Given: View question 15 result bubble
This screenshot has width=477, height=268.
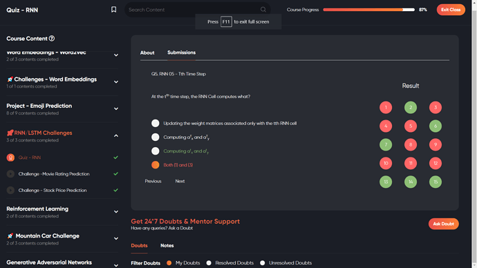Looking at the screenshot, I should click(436, 182).
